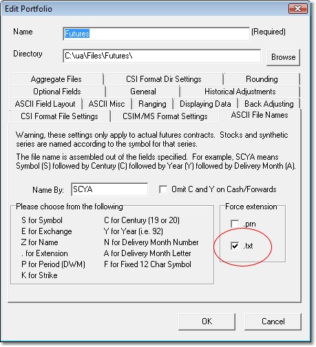Open the Aggregate Files tab
Screen dimensions: 316x347
point(56,79)
